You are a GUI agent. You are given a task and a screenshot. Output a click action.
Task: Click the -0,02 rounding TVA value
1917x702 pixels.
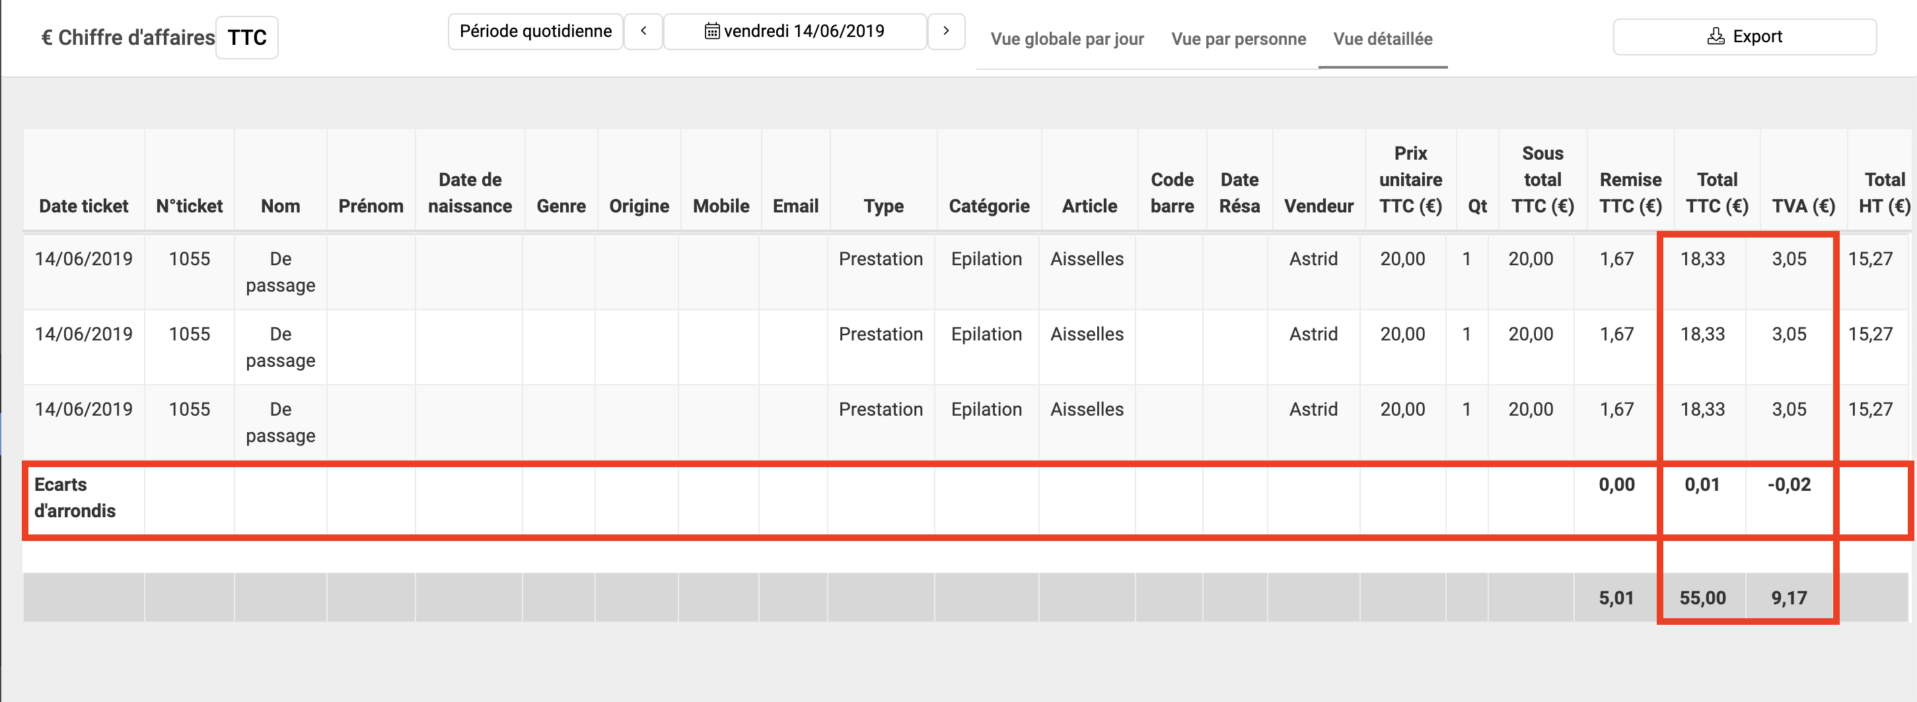(x=1788, y=484)
